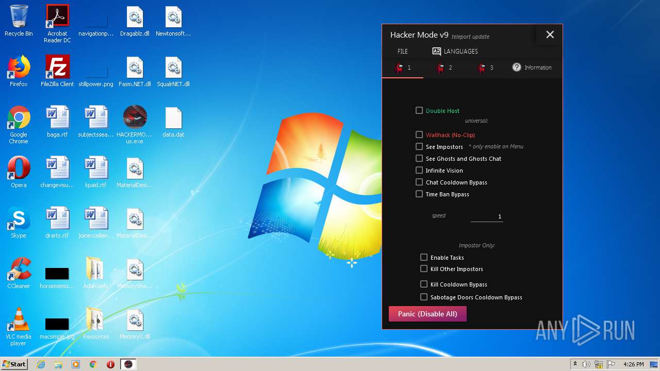
Task: Select MemorySha... DLL file icon
Action: (x=135, y=273)
